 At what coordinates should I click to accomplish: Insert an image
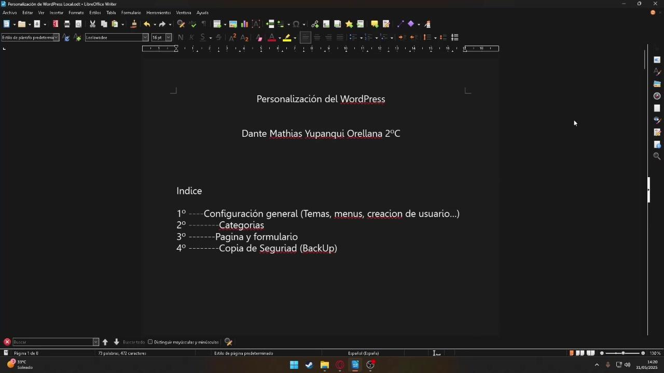click(x=233, y=24)
